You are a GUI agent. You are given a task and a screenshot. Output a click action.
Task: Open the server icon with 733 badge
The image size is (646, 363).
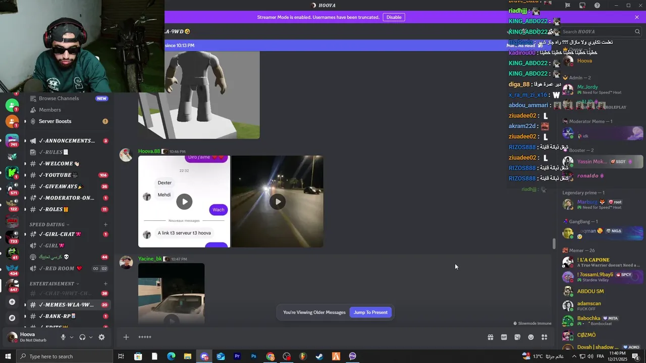pyautogui.click(x=12, y=237)
